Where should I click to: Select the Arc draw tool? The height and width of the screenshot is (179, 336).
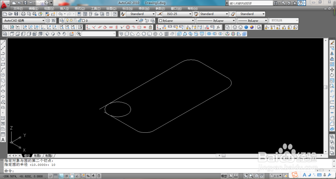[x=3, y=69]
